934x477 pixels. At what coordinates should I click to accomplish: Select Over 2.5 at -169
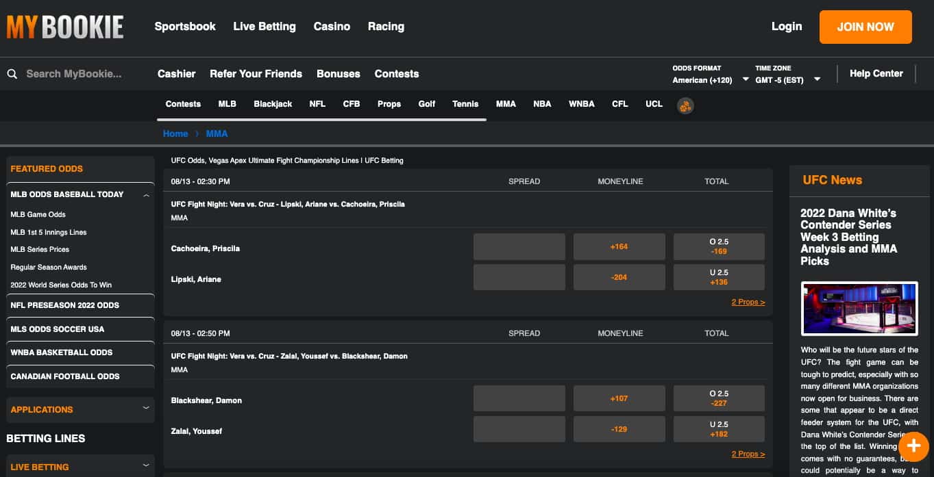(x=719, y=246)
